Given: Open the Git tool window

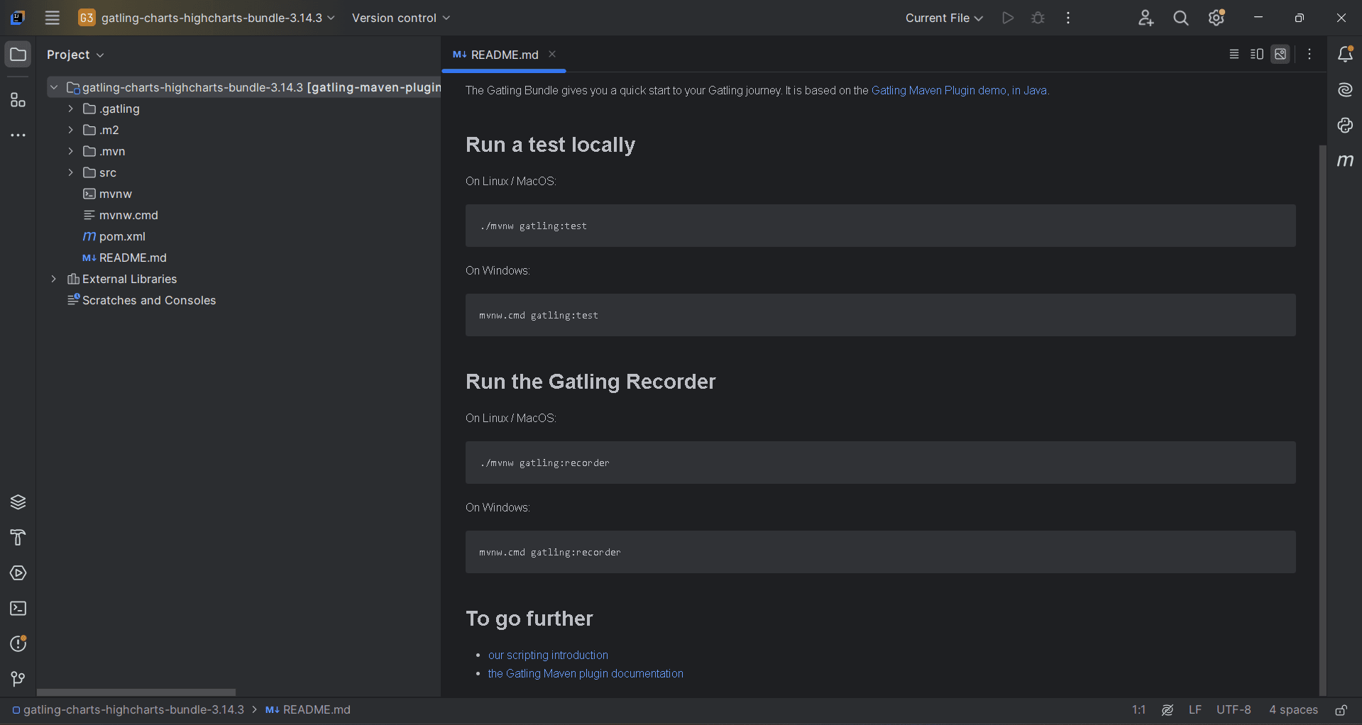Looking at the screenshot, I should pos(18,679).
